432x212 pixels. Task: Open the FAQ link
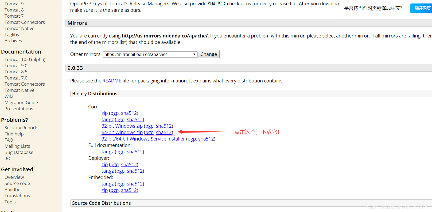[x=9, y=140]
